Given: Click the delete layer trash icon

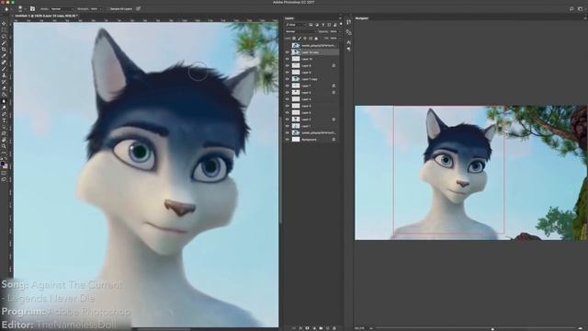Looking at the screenshot, I should point(334,328).
